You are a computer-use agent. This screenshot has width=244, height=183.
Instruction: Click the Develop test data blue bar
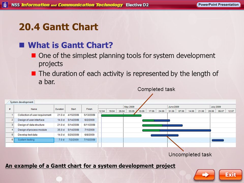point(165,135)
